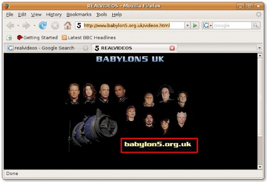Click the Back navigation arrow
The height and width of the screenshot is (182, 267).
[10, 26]
